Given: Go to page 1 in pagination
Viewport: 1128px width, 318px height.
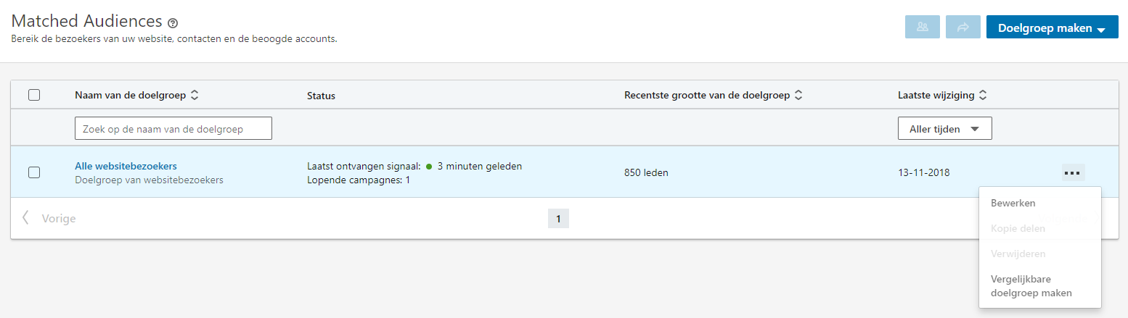Looking at the screenshot, I should [x=558, y=219].
